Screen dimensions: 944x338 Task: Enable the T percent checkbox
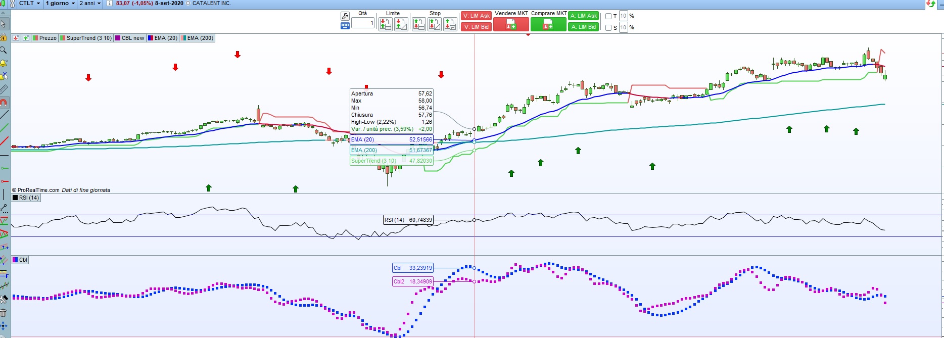click(608, 16)
